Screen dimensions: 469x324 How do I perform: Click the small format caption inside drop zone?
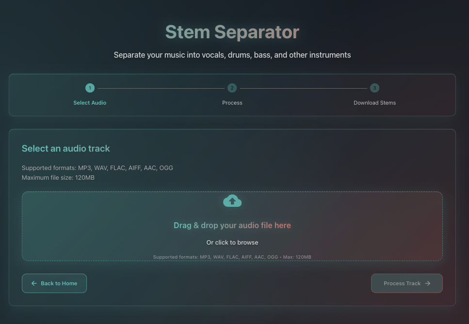coord(232,257)
